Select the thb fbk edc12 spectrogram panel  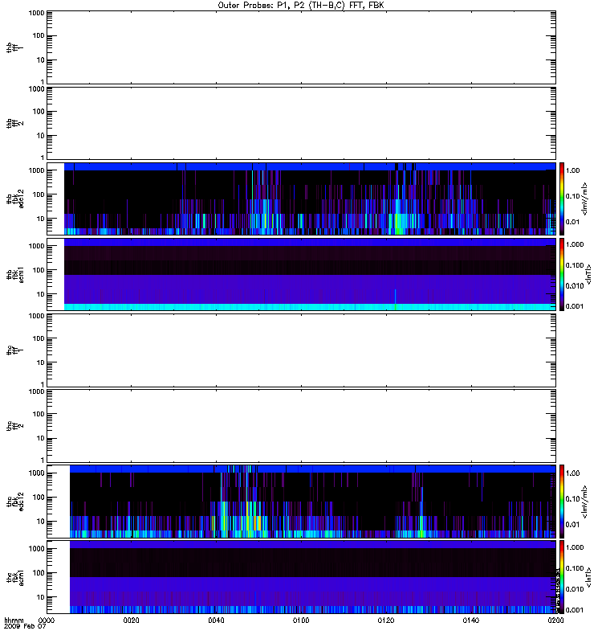(x=302, y=199)
